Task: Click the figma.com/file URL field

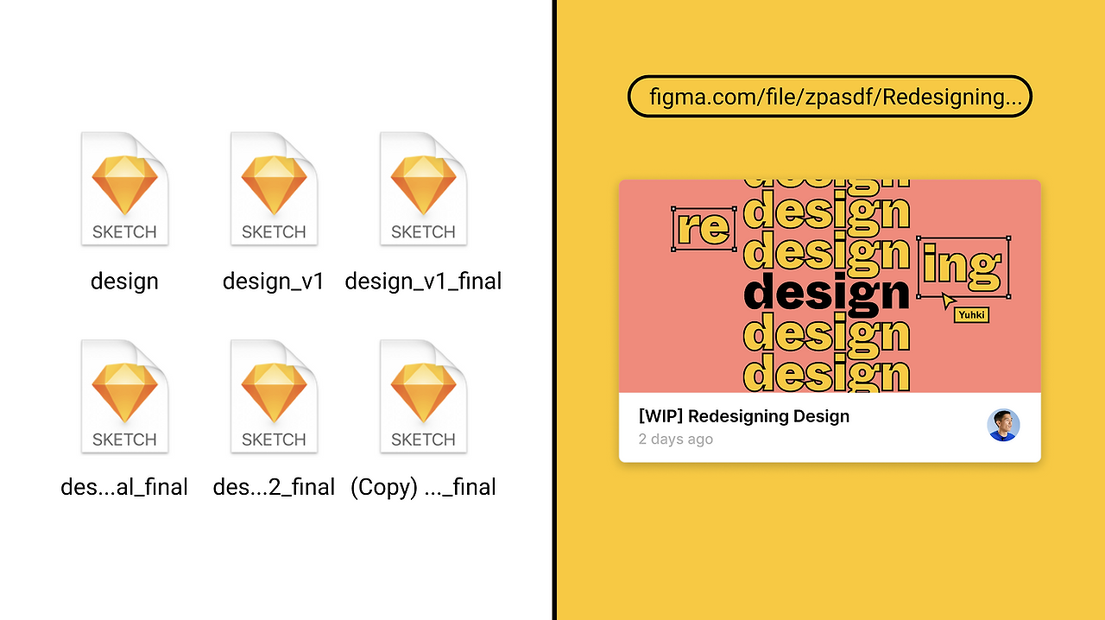Action: tap(830, 97)
